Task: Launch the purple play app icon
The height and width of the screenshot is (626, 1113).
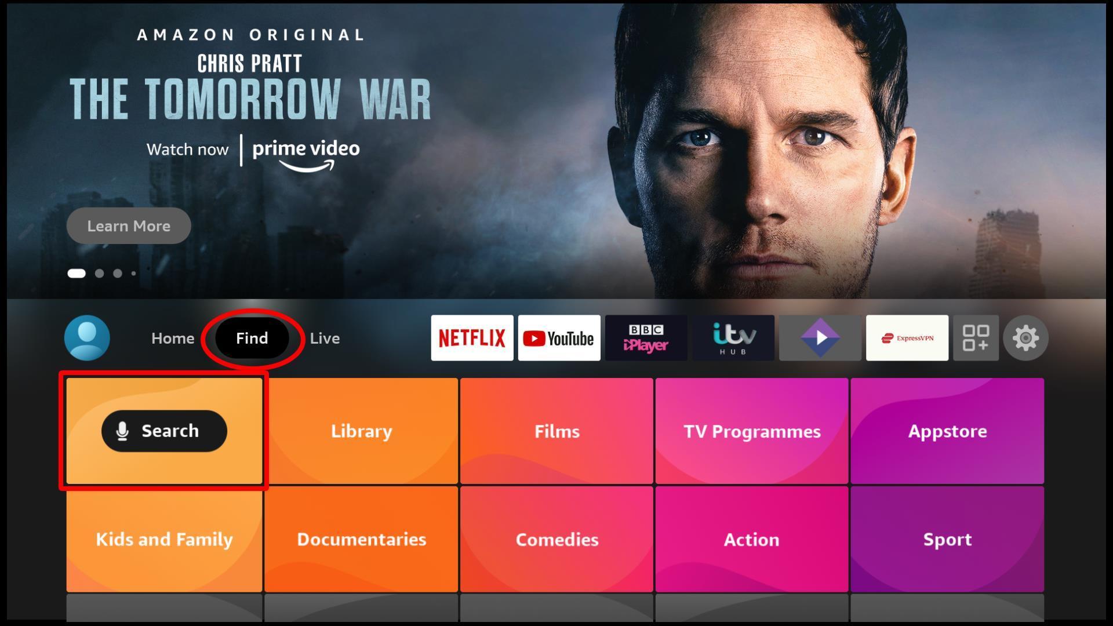Action: pyautogui.click(x=820, y=337)
